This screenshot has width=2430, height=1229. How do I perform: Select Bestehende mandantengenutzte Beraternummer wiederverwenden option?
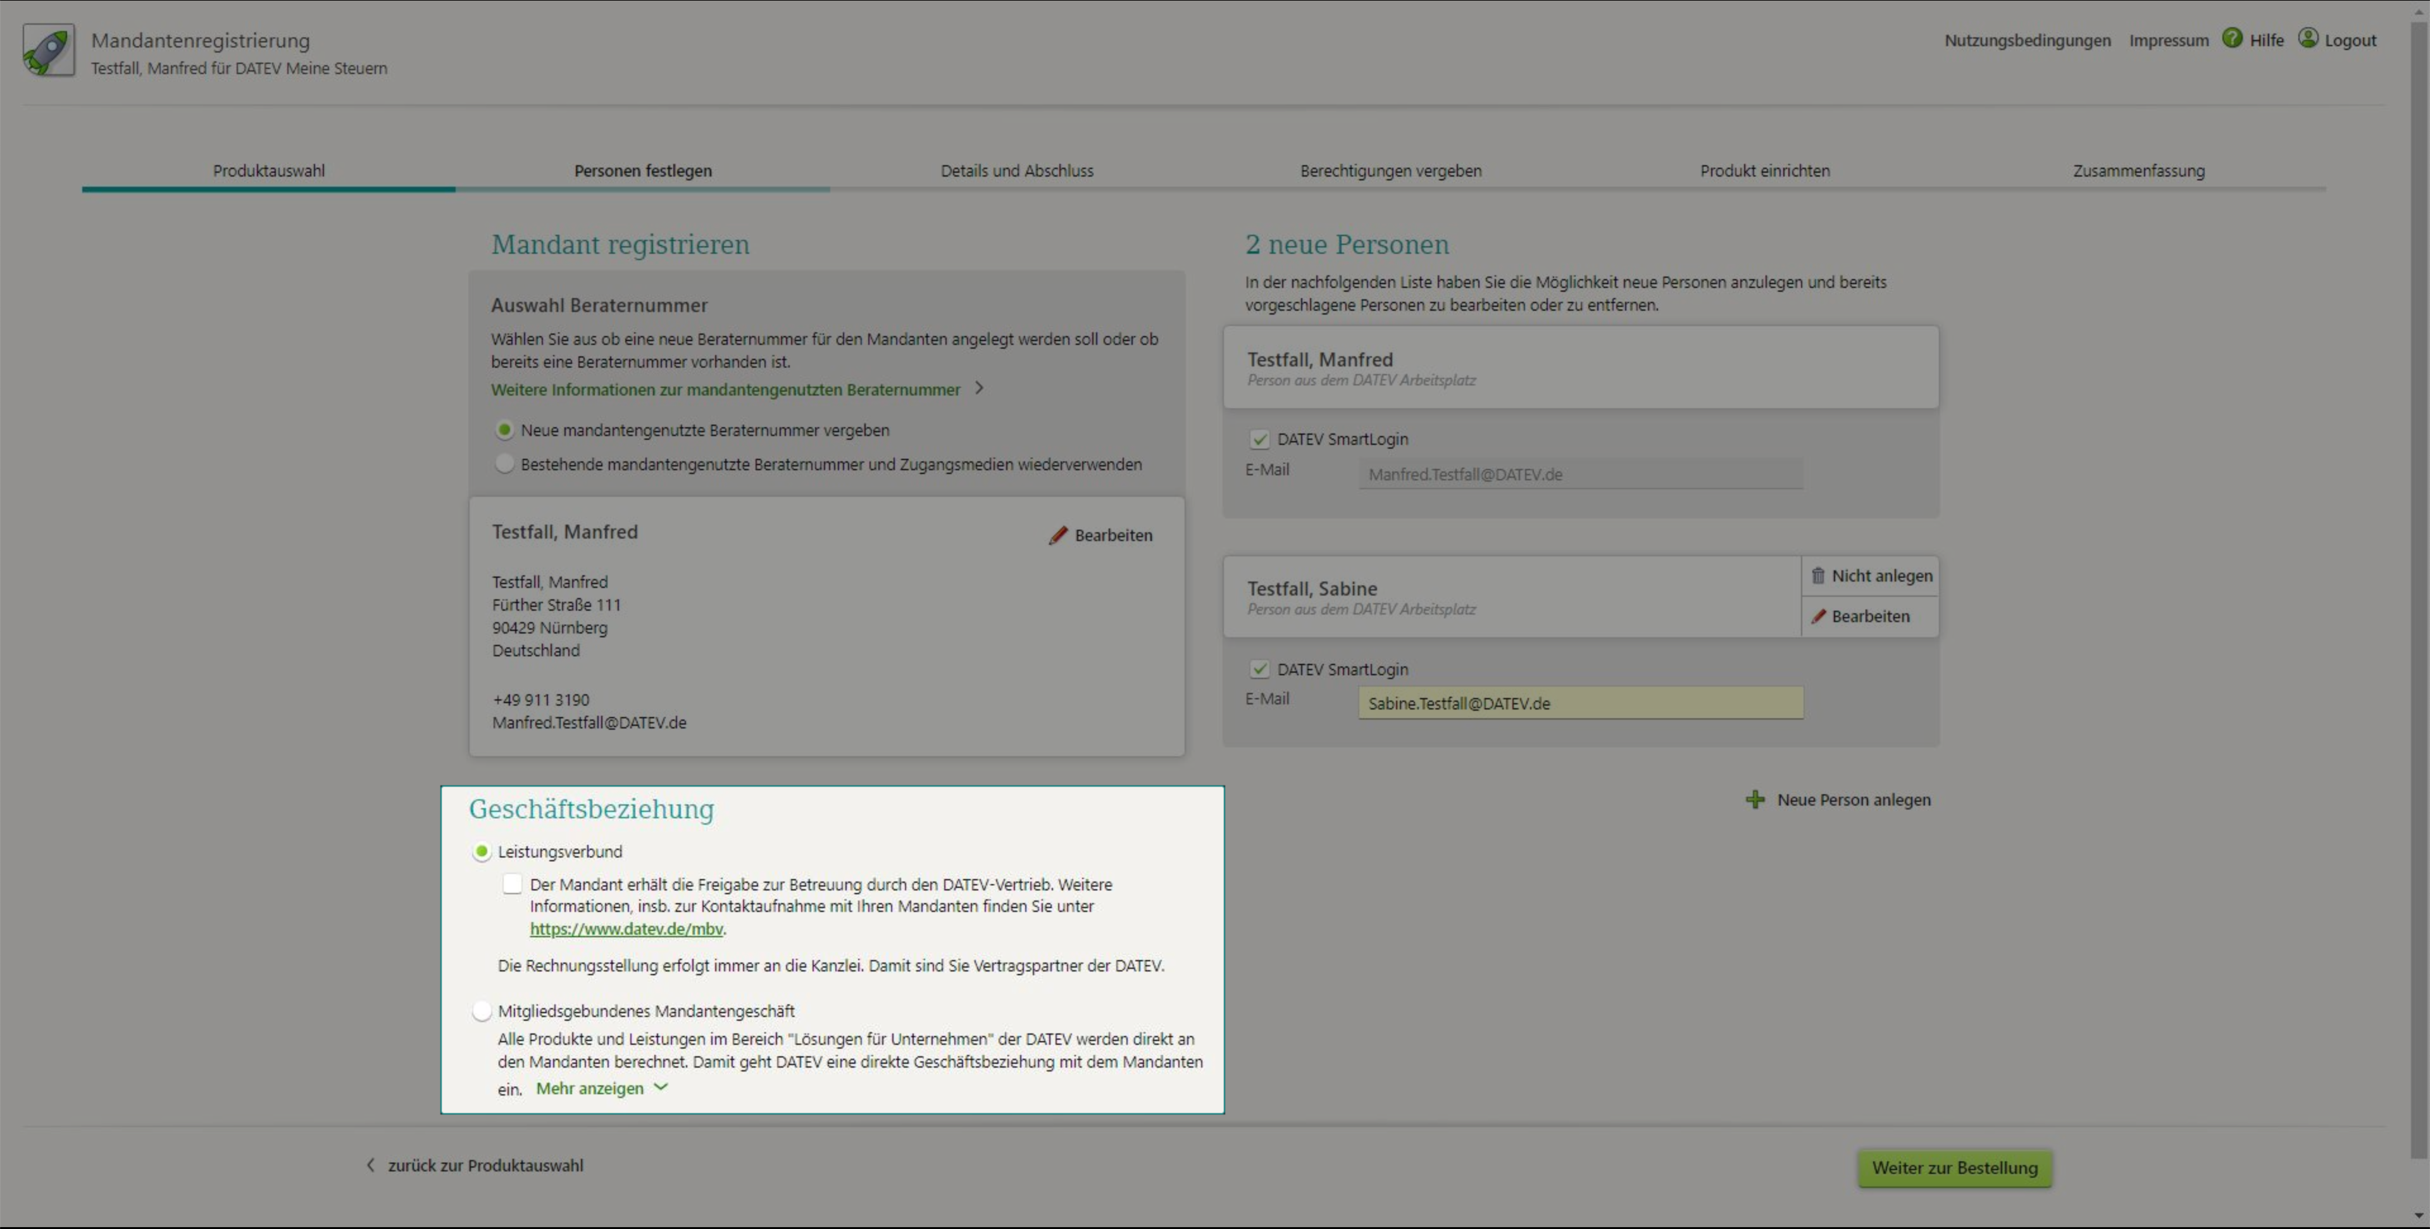pyautogui.click(x=505, y=464)
